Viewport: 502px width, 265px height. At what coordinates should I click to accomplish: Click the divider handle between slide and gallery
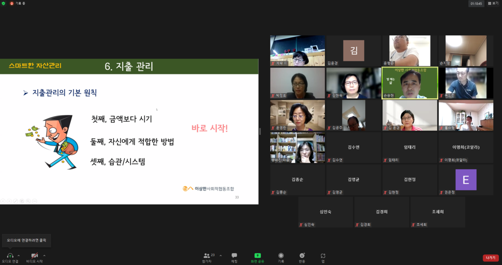coord(260,131)
